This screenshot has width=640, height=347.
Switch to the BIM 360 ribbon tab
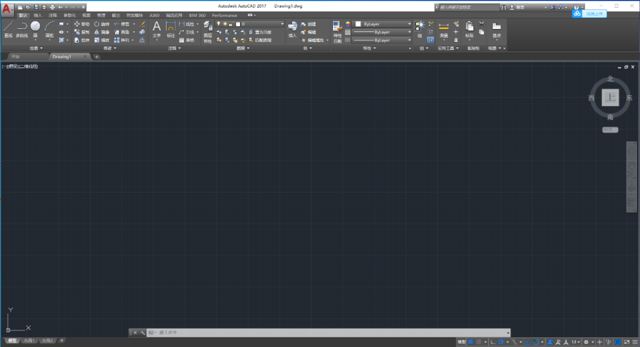197,15
